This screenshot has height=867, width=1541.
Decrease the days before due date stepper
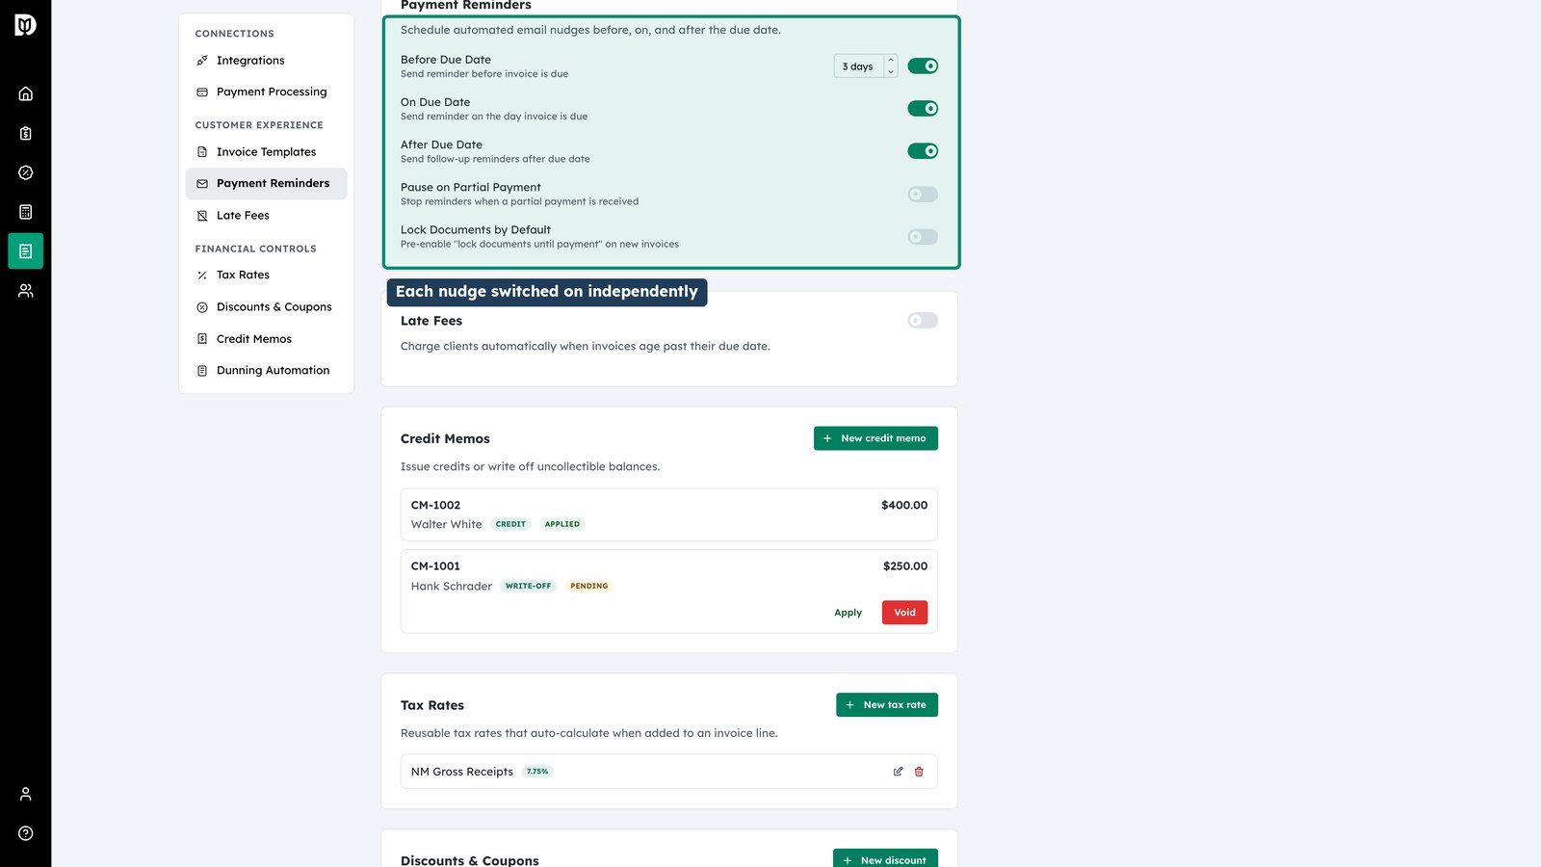click(x=891, y=71)
